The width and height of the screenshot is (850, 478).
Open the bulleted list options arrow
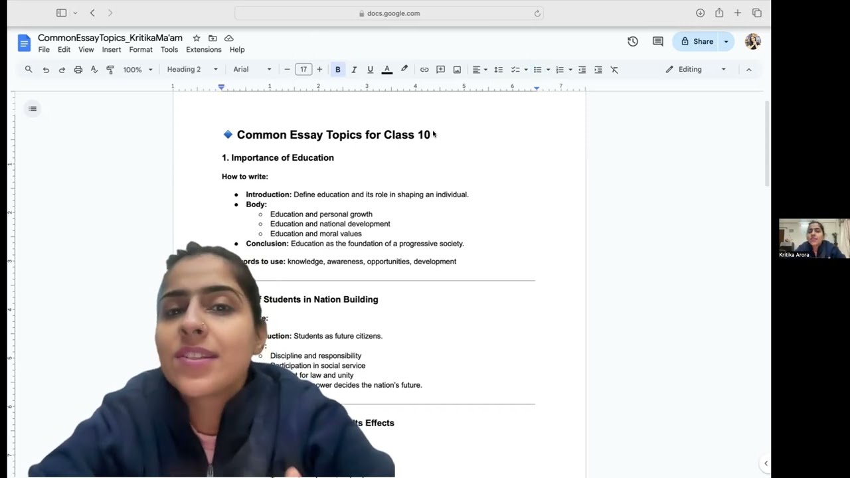click(x=548, y=69)
